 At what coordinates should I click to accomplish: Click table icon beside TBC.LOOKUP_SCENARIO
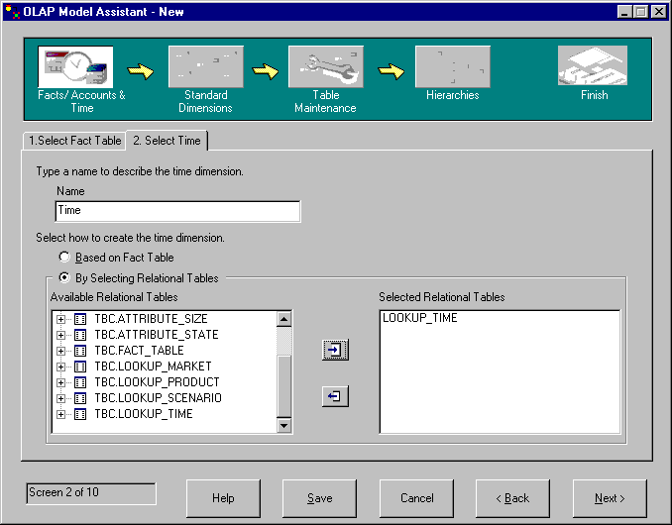coord(80,398)
